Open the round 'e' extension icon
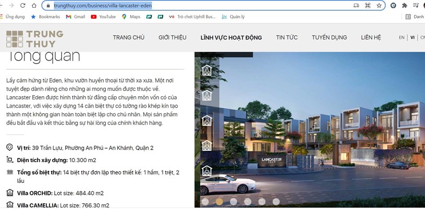 [393, 5]
